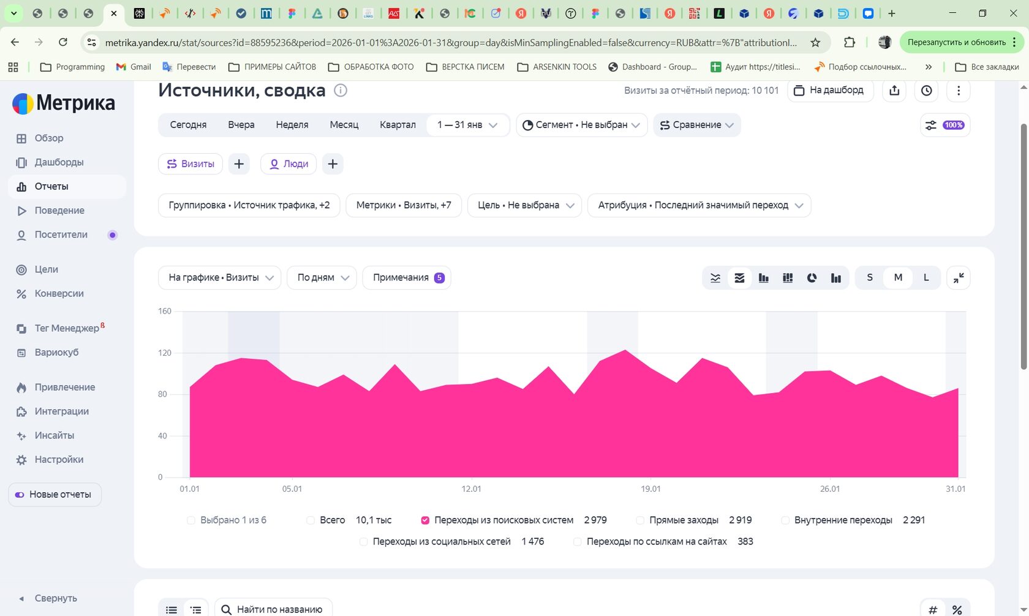Open the На графике • Визиты dropdown
This screenshot has width=1029, height=616.
(219, 278)
